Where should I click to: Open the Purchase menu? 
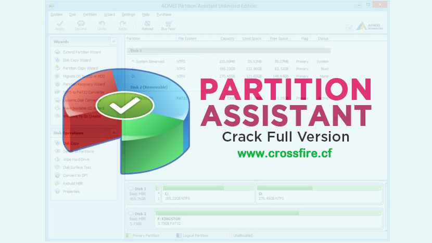click(x=164, y=15)
